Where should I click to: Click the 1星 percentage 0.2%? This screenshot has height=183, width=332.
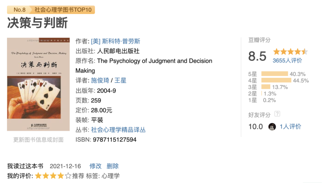point(269,100)
